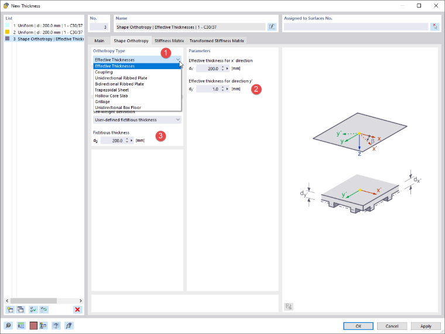Click the edit name icon next to Name field
Screen dimensions: 445x334
(x=272, y=27)
